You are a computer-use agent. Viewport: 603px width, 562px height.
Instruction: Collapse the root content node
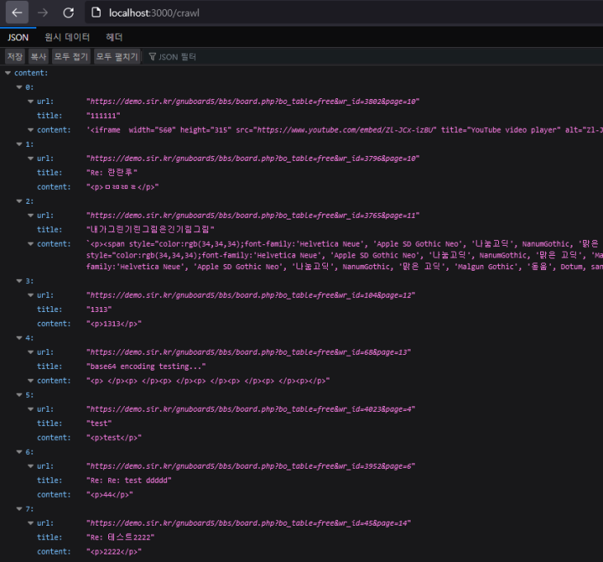click(x=7, y=73)
